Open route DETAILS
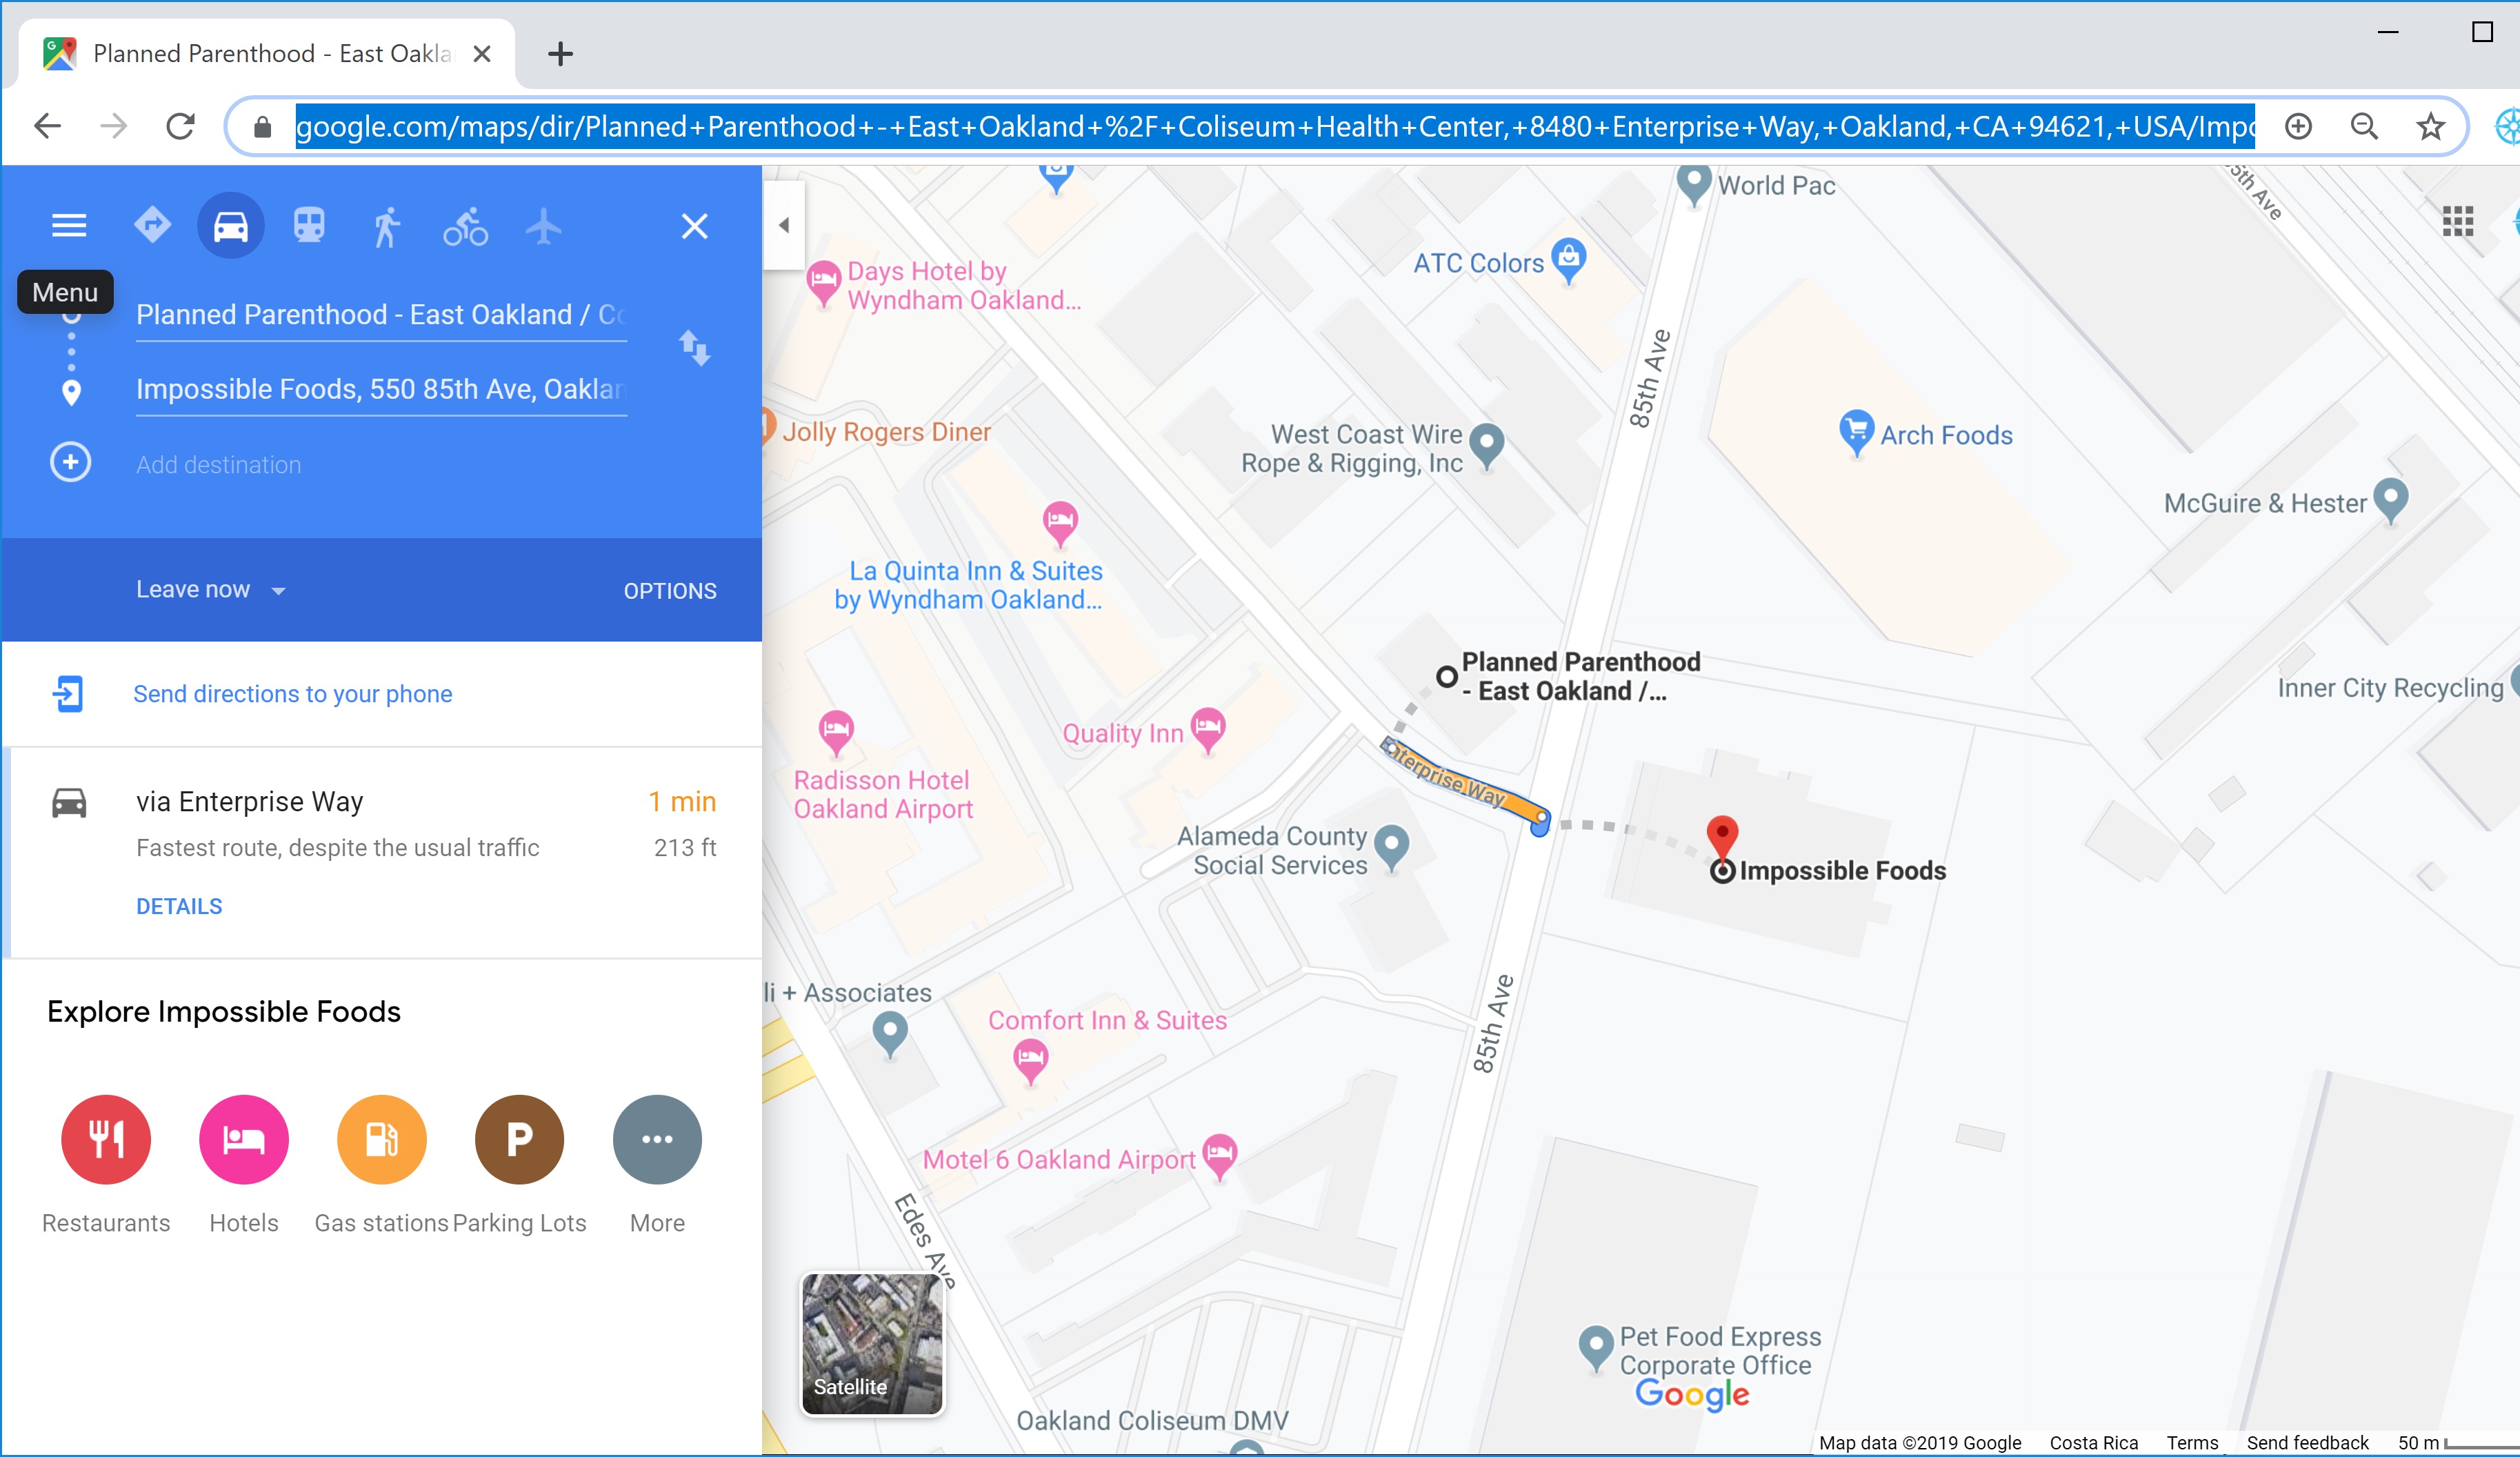The width and height of the screenshot is (2520, 1457). [179, 907]
